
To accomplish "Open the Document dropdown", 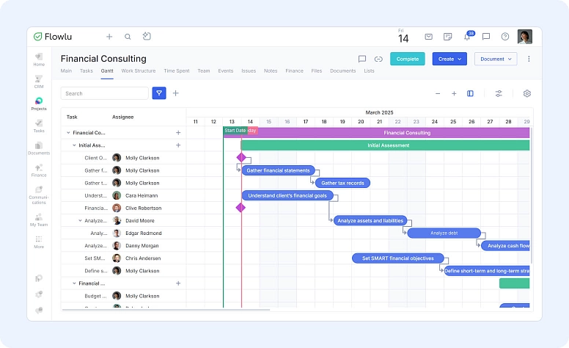I will click(496, 59).
